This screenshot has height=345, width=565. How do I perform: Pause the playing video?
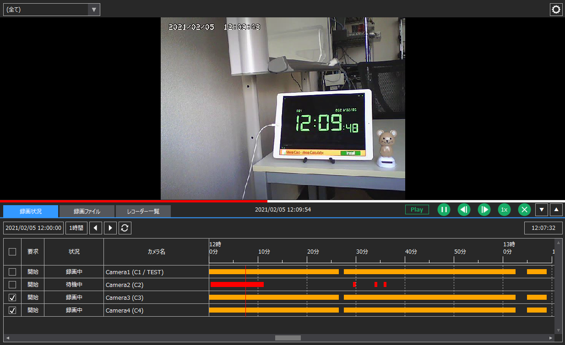click(x=444, y=209)
